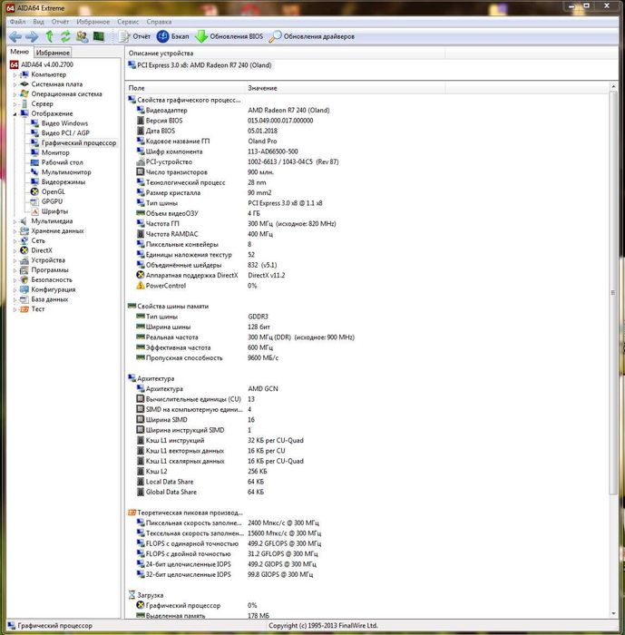Expand the Хранение данных tree node
Image resolution: width=625 pixels, height=635 pixels.
pyautogui.click(x=15, y=231)
